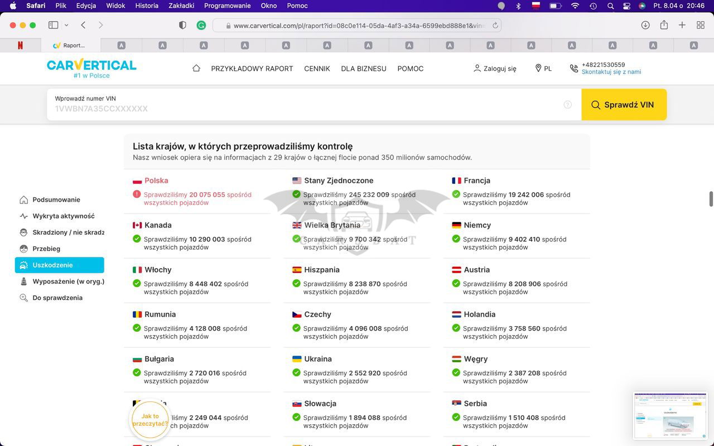Click the VIN number input field
Image resolution: width=714 pixels, height=446 pixels.
tap(307, 108)
